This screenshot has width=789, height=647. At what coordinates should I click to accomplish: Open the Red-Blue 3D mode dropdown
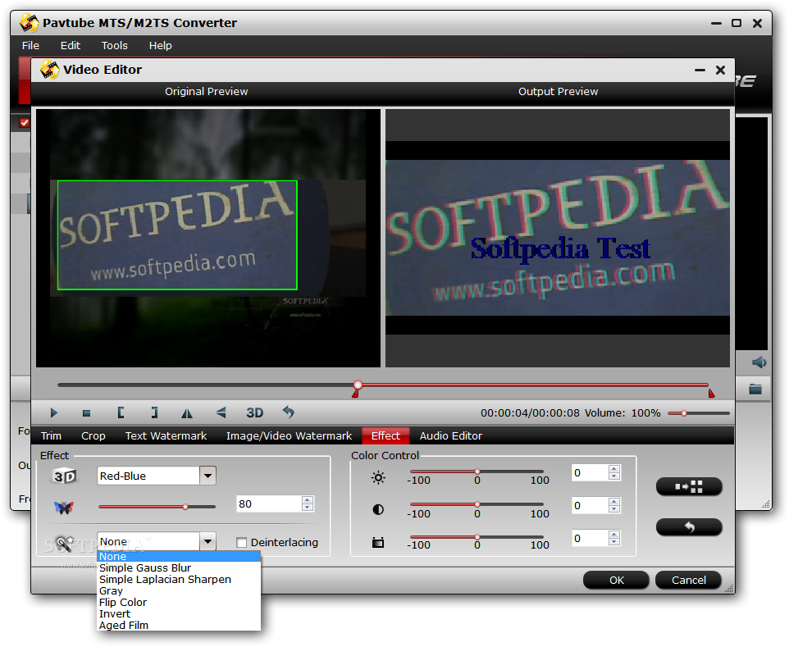pos(208,476)
